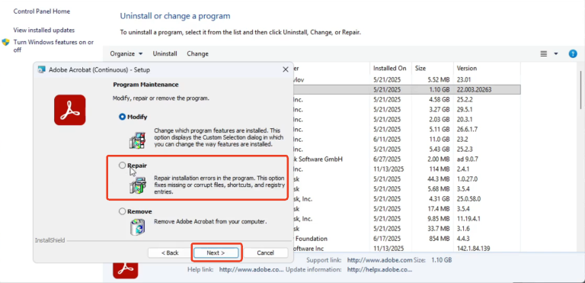Open the Organize dropdown menu
585x283 pixels.
(126, 54)
